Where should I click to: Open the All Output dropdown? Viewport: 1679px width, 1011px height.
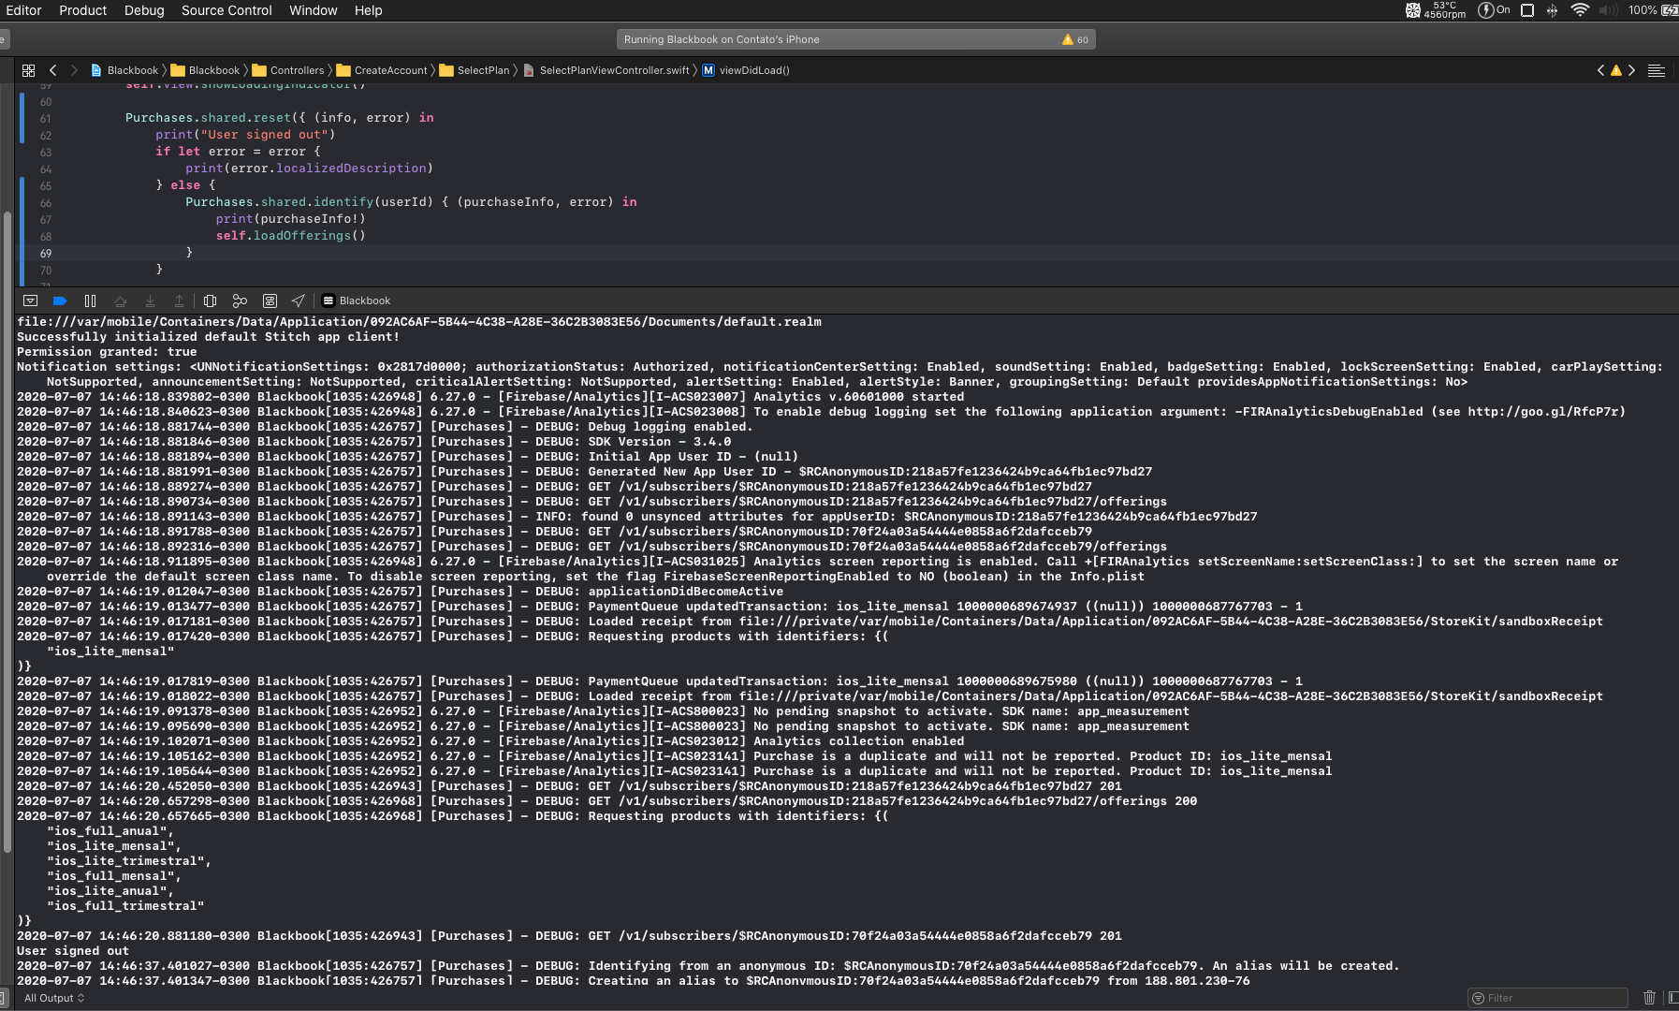click(x=53, y=998)
